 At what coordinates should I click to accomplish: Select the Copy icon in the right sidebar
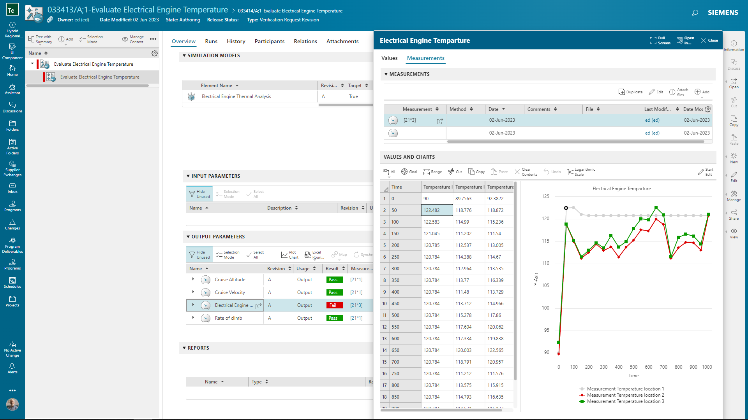[x=734, y=120]
